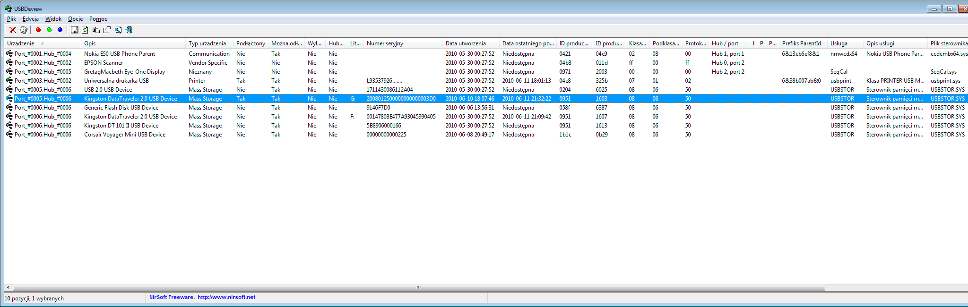Sort by the Prefiks ParentId column header

point(804,43)
